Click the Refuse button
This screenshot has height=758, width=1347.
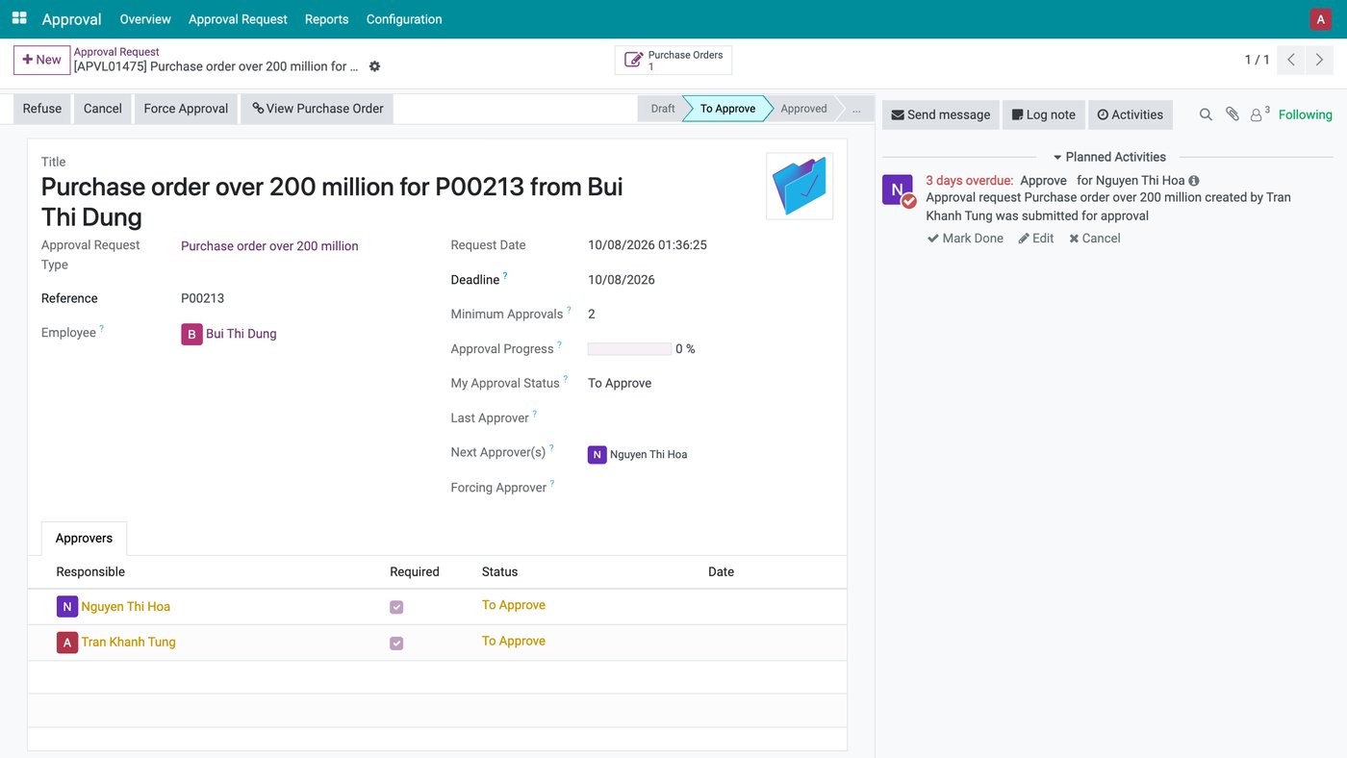(x=42, y=109)
